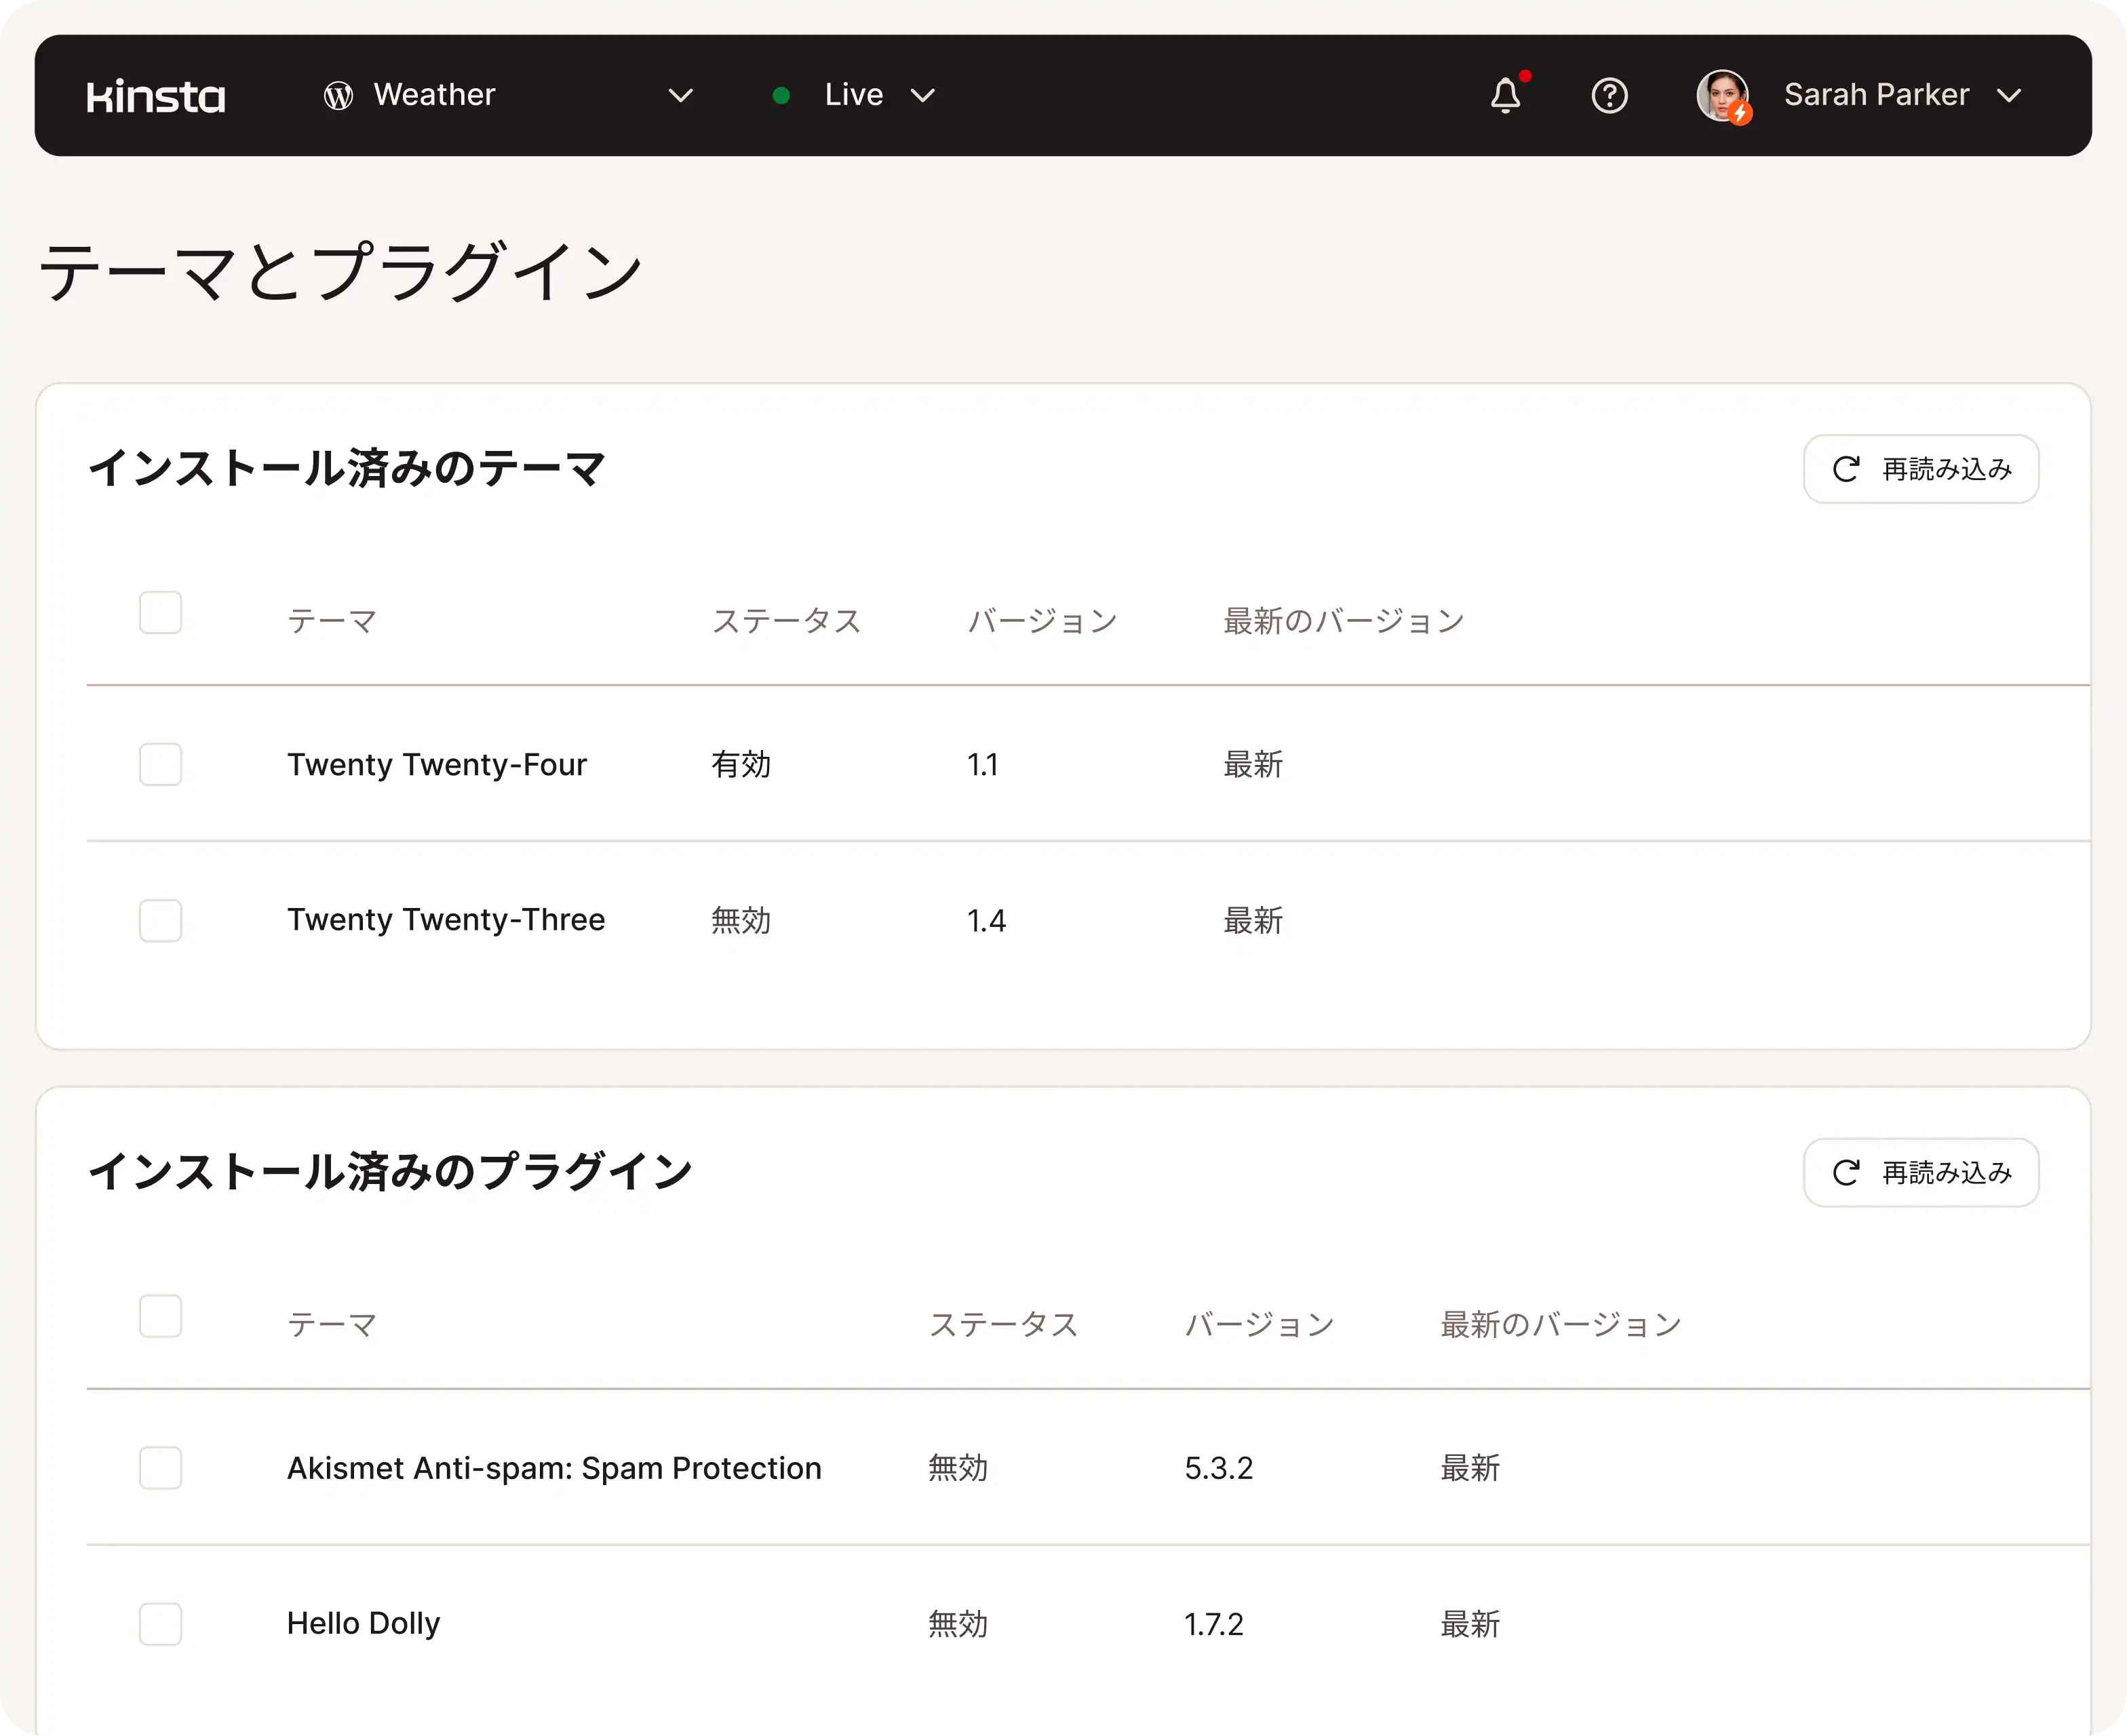The image size is (2127, 1736).
Task: Expand the Sarah Parker user menu chevron
Action: point(2008,96)
